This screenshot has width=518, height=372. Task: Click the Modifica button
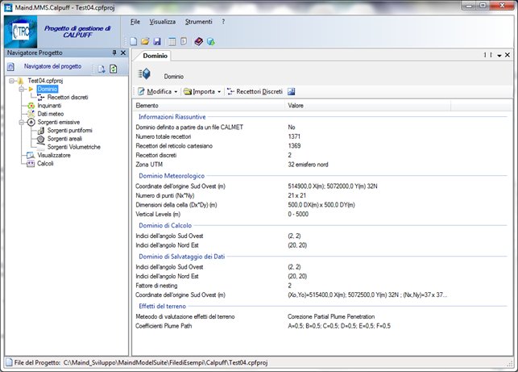pos(155,92)
